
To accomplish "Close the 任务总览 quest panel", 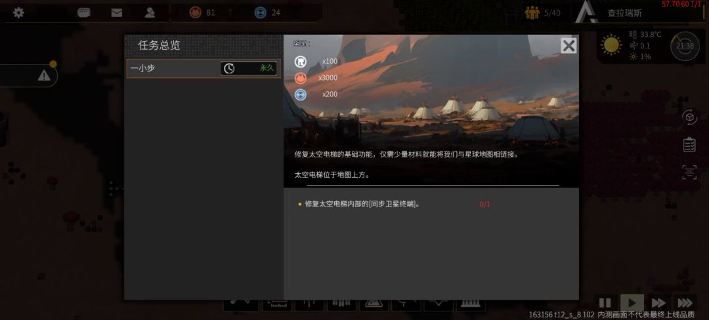I will tap(569, 46).
